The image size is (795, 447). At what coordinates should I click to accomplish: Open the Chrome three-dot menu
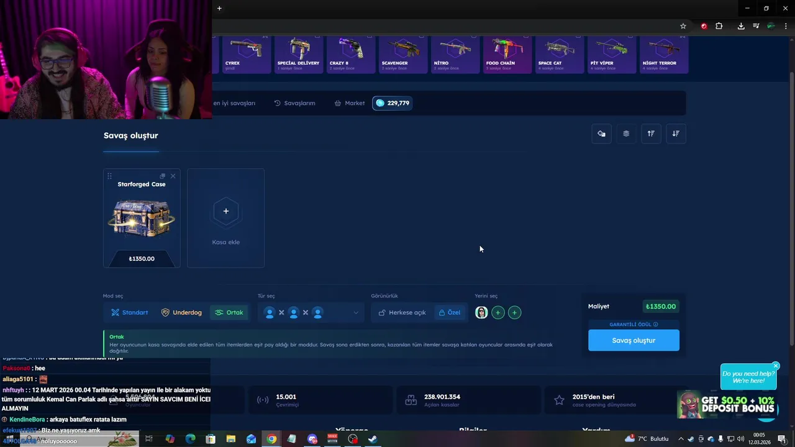tap(784, 26)
